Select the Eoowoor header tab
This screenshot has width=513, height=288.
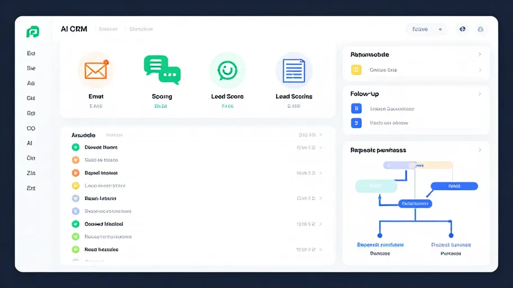pos(108,29)
